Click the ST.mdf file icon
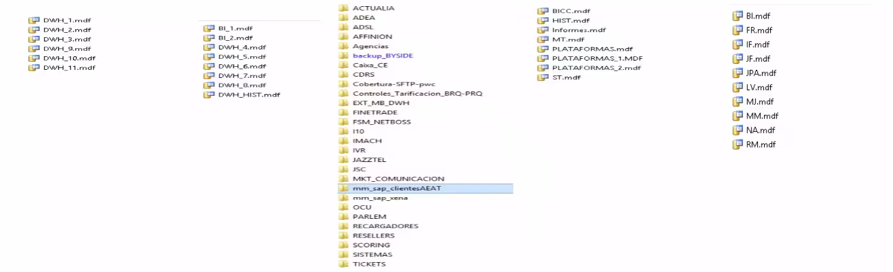The width and height of the screenshot is (893, 272). pyautogui.click(x=543, y=77)
